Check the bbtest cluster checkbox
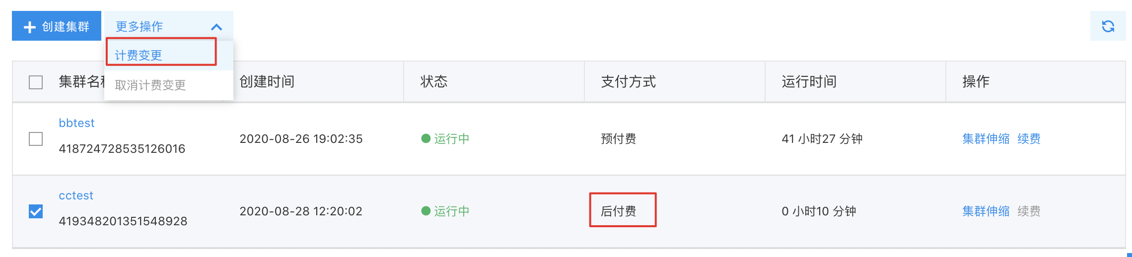The image size is (1132, 257). pyautogui.click(x=36, y=138)
